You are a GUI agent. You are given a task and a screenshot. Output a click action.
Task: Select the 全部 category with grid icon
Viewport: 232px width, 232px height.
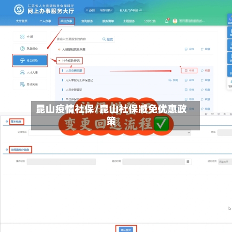pos(30,37)
